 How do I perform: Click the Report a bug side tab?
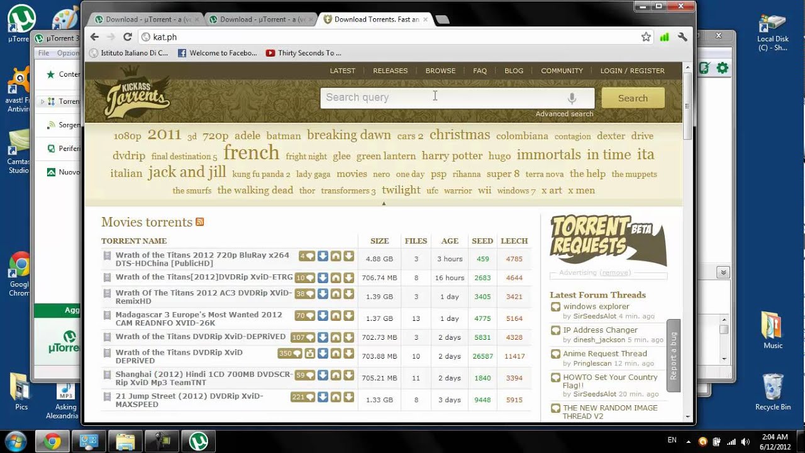(x=673, y=355)
